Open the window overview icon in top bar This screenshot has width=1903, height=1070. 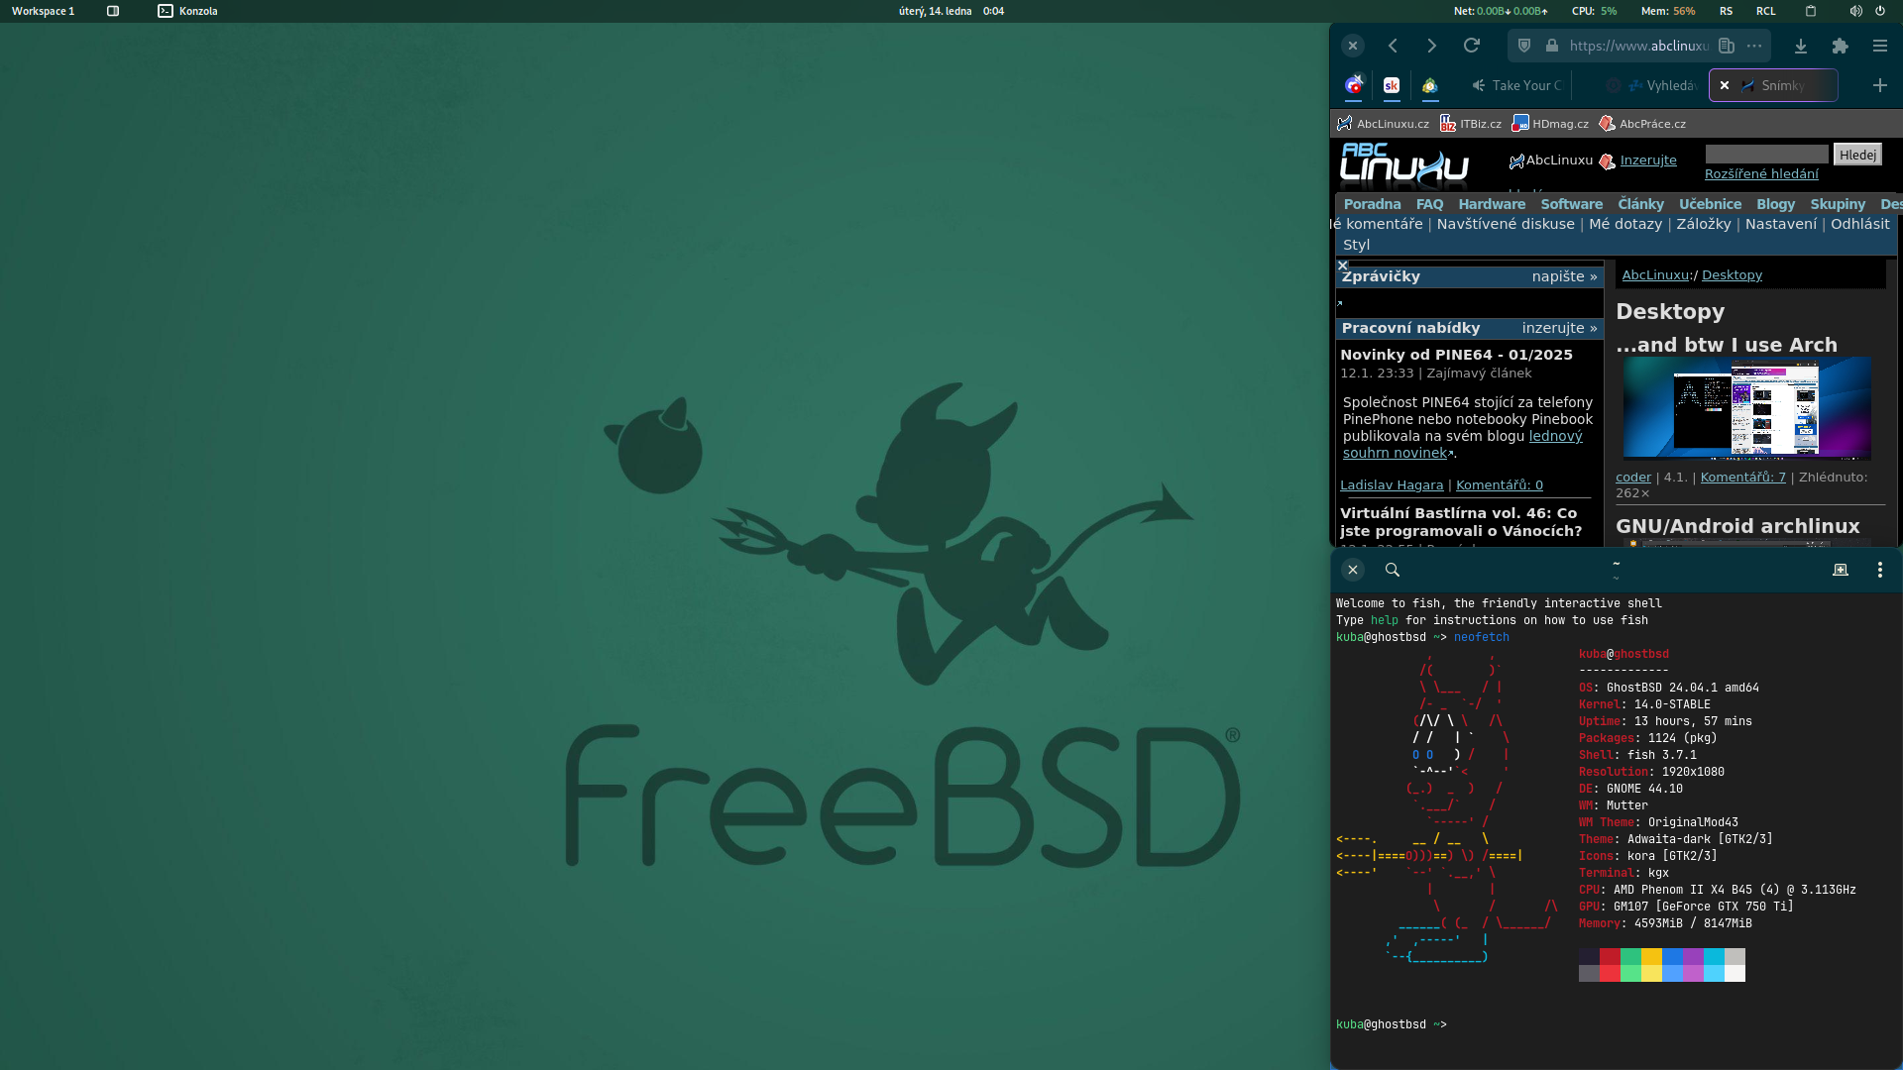[113, 11]
